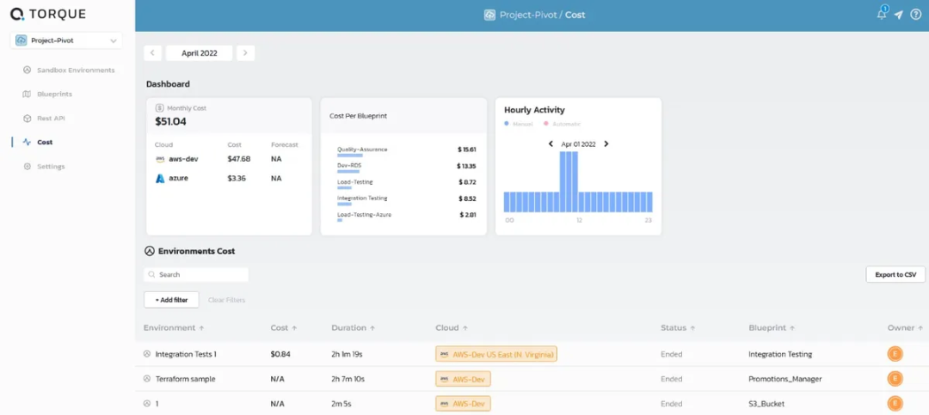This screenshot has width=929, height=415.
Task: Click the aws-dev cloud logo icon
Action: (160, 159)
